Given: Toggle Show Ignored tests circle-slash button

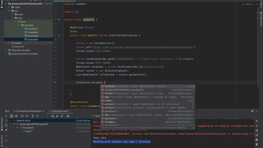Looking at the screenshot, I should click(16, 116).
